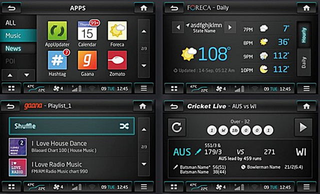Click the 1lb ball in Over 32
The image size is (320, 194).
(234, 130)
